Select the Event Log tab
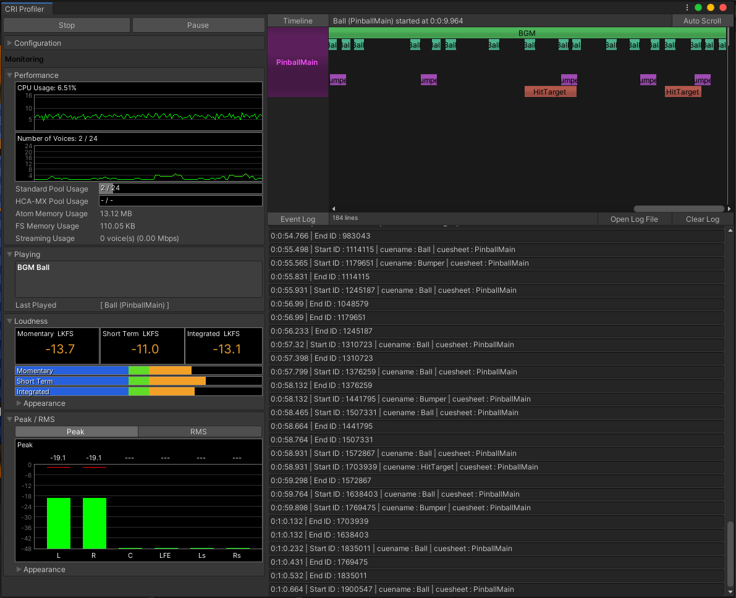This screenshot has height=598, width=736. [298, 217]
